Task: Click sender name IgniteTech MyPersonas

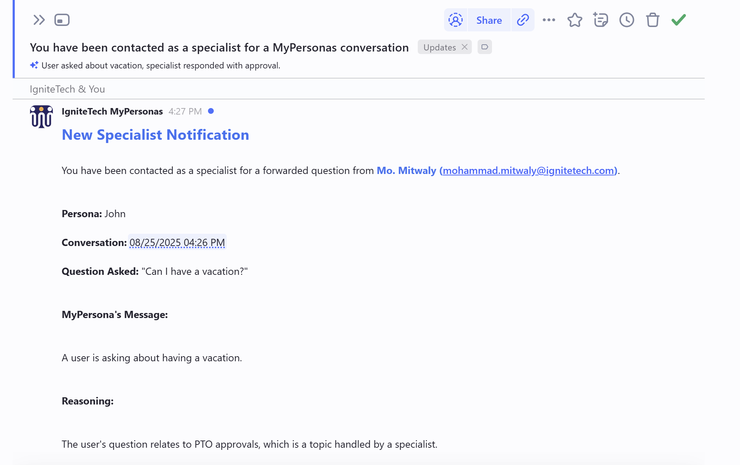Action: (x=112, y=111)
